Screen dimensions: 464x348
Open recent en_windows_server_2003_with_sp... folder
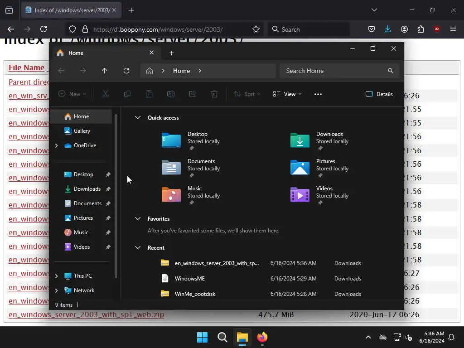pyautogui.click(x=217, y=263)
